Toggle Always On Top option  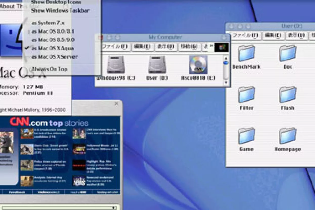[x=49, y=69]
